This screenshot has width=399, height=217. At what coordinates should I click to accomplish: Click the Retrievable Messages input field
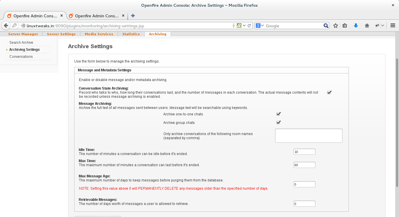(x=305, y=203)
